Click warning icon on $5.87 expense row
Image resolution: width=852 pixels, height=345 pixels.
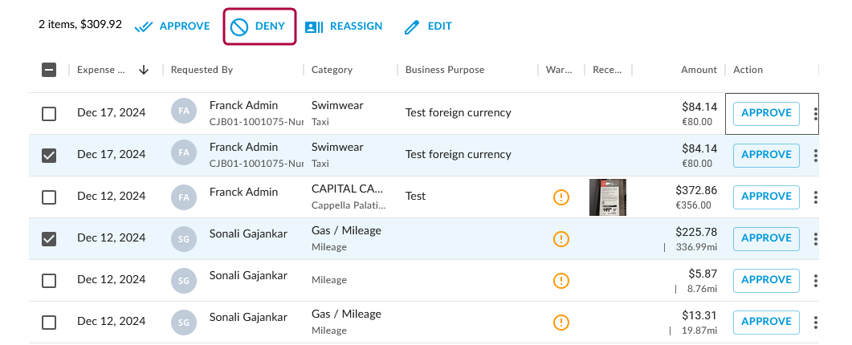click(x=561, y=280)
